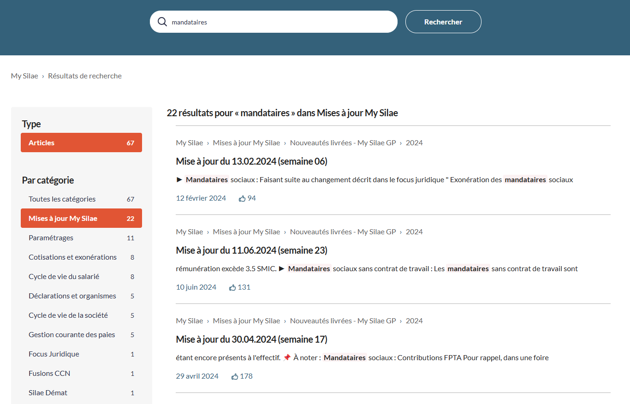630x404 pixels.
Task: Click 'Mises à jour My Silae' in 11.06.2024 result
Action: [x=246, y=232]
